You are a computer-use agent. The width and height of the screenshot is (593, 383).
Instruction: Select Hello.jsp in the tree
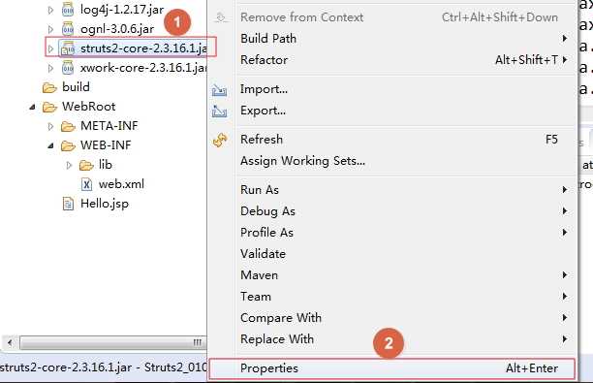[105, 204]
